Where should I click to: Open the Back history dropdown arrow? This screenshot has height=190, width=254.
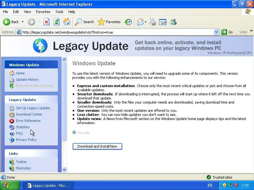[23, 22]
